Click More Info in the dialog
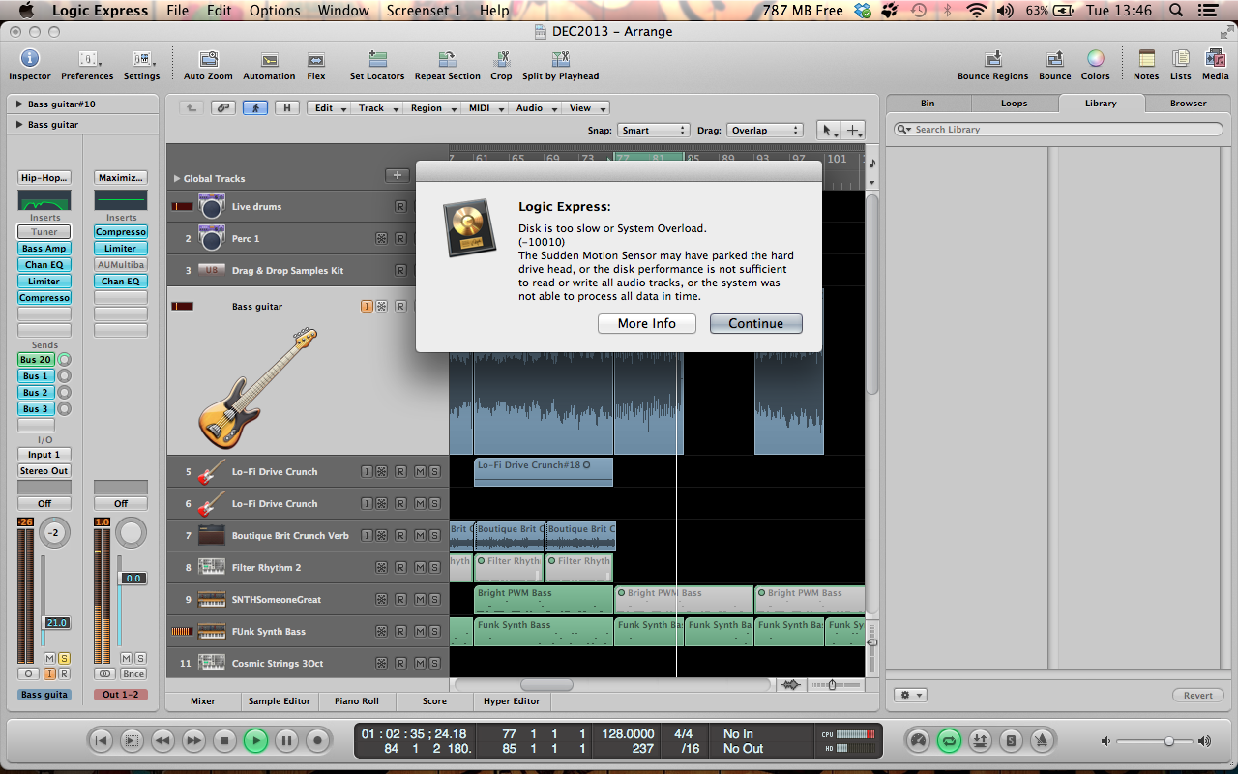Screen dimensions: 1238x774 point(647,324)
